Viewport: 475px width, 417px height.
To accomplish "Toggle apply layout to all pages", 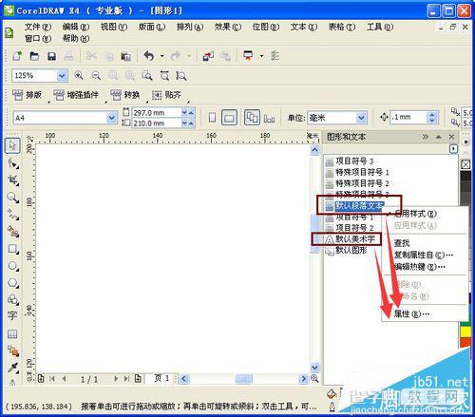I will click(252, 118).
